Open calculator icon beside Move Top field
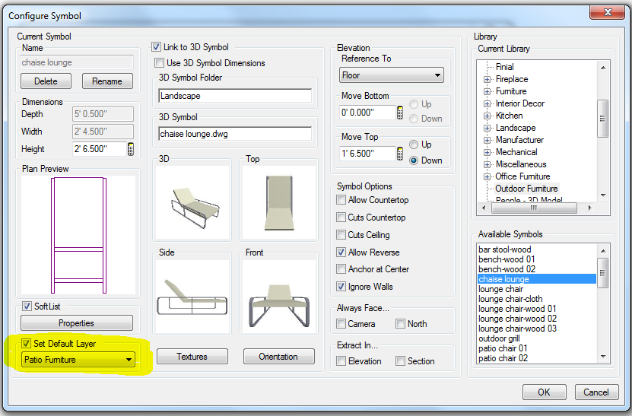Viewport: 632px width, 416px height. (x=400, y=154)
